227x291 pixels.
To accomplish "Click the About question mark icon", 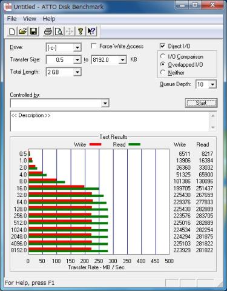I will [81, 32].
